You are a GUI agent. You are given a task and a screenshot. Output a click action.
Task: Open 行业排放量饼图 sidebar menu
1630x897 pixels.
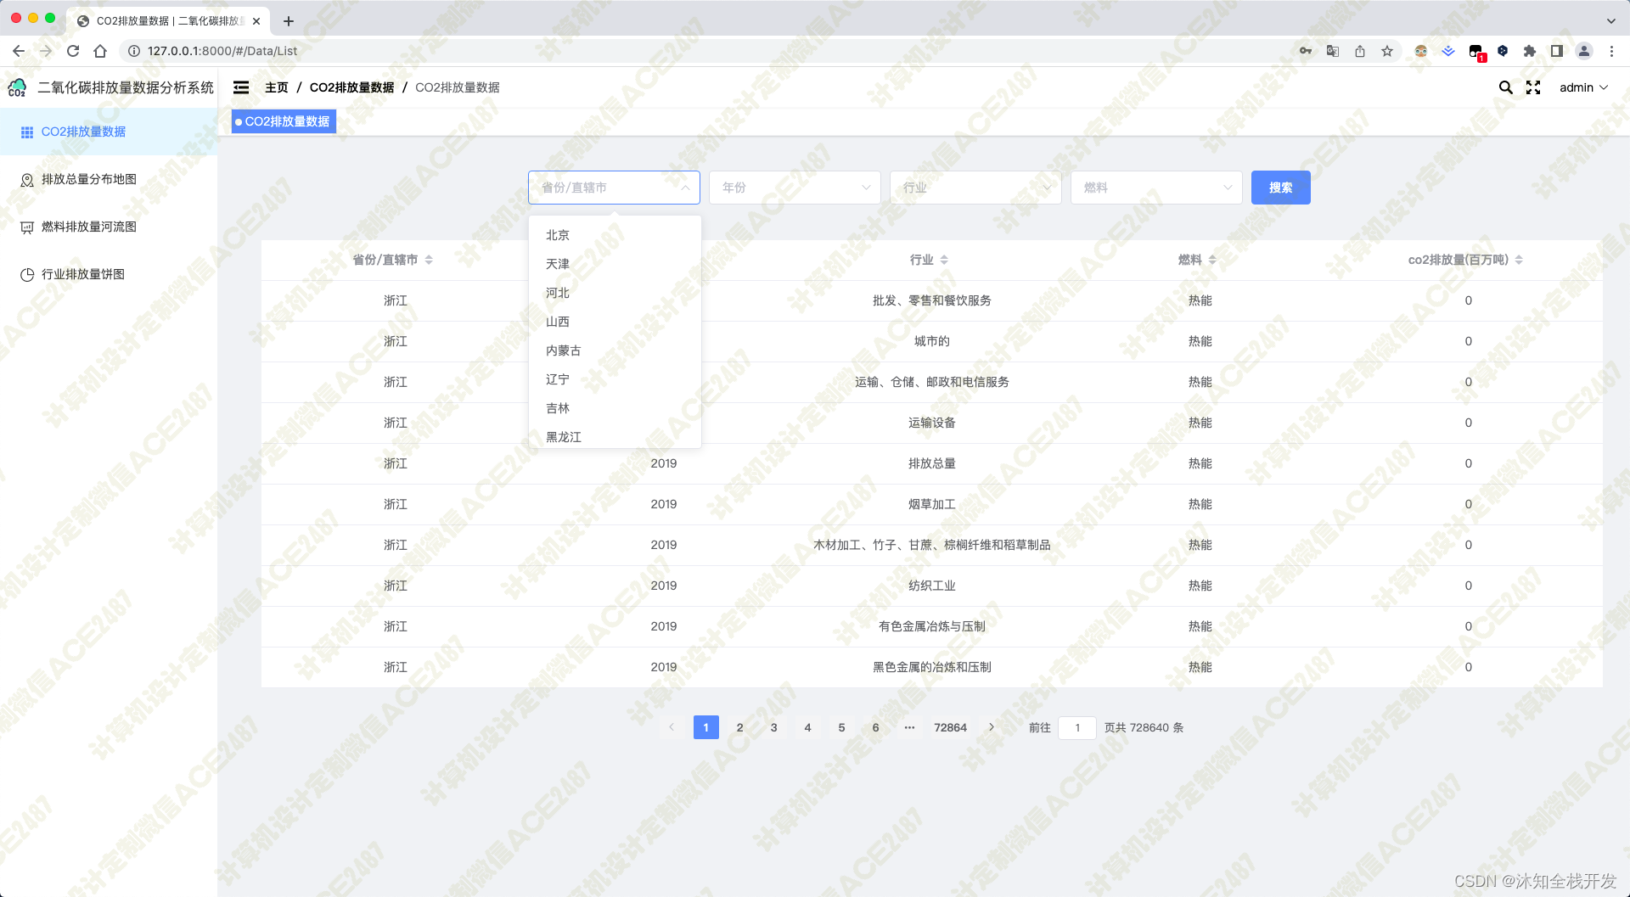[x=109, y=275]
